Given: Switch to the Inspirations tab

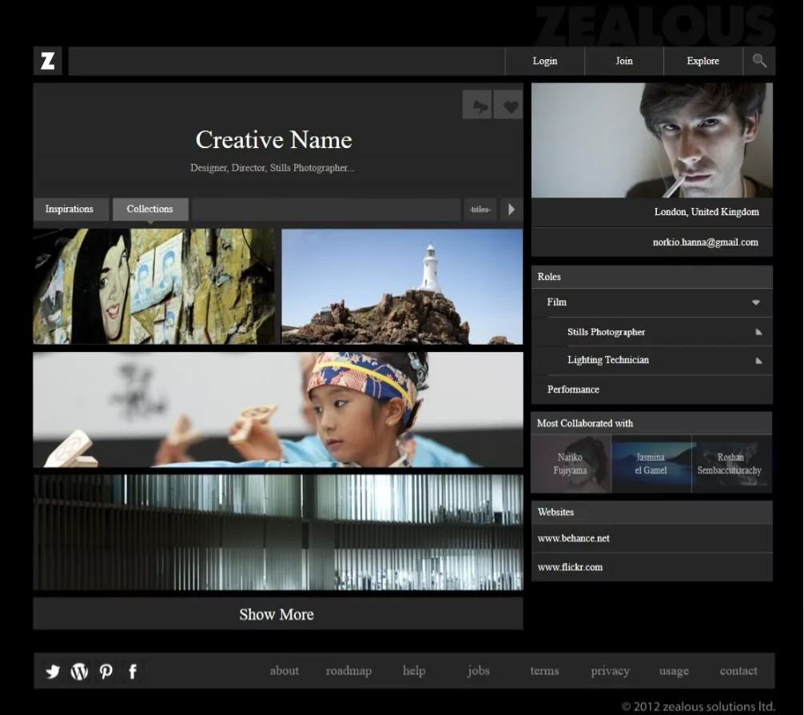Looking at the screenshot, I should click(x=70, y=210).
